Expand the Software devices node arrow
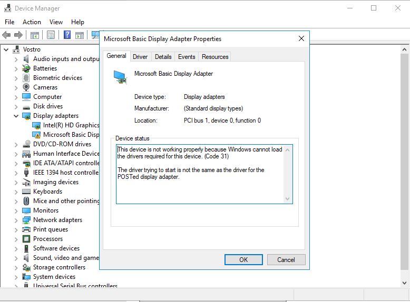The image size is (410, 302). [x=16, y=249]
